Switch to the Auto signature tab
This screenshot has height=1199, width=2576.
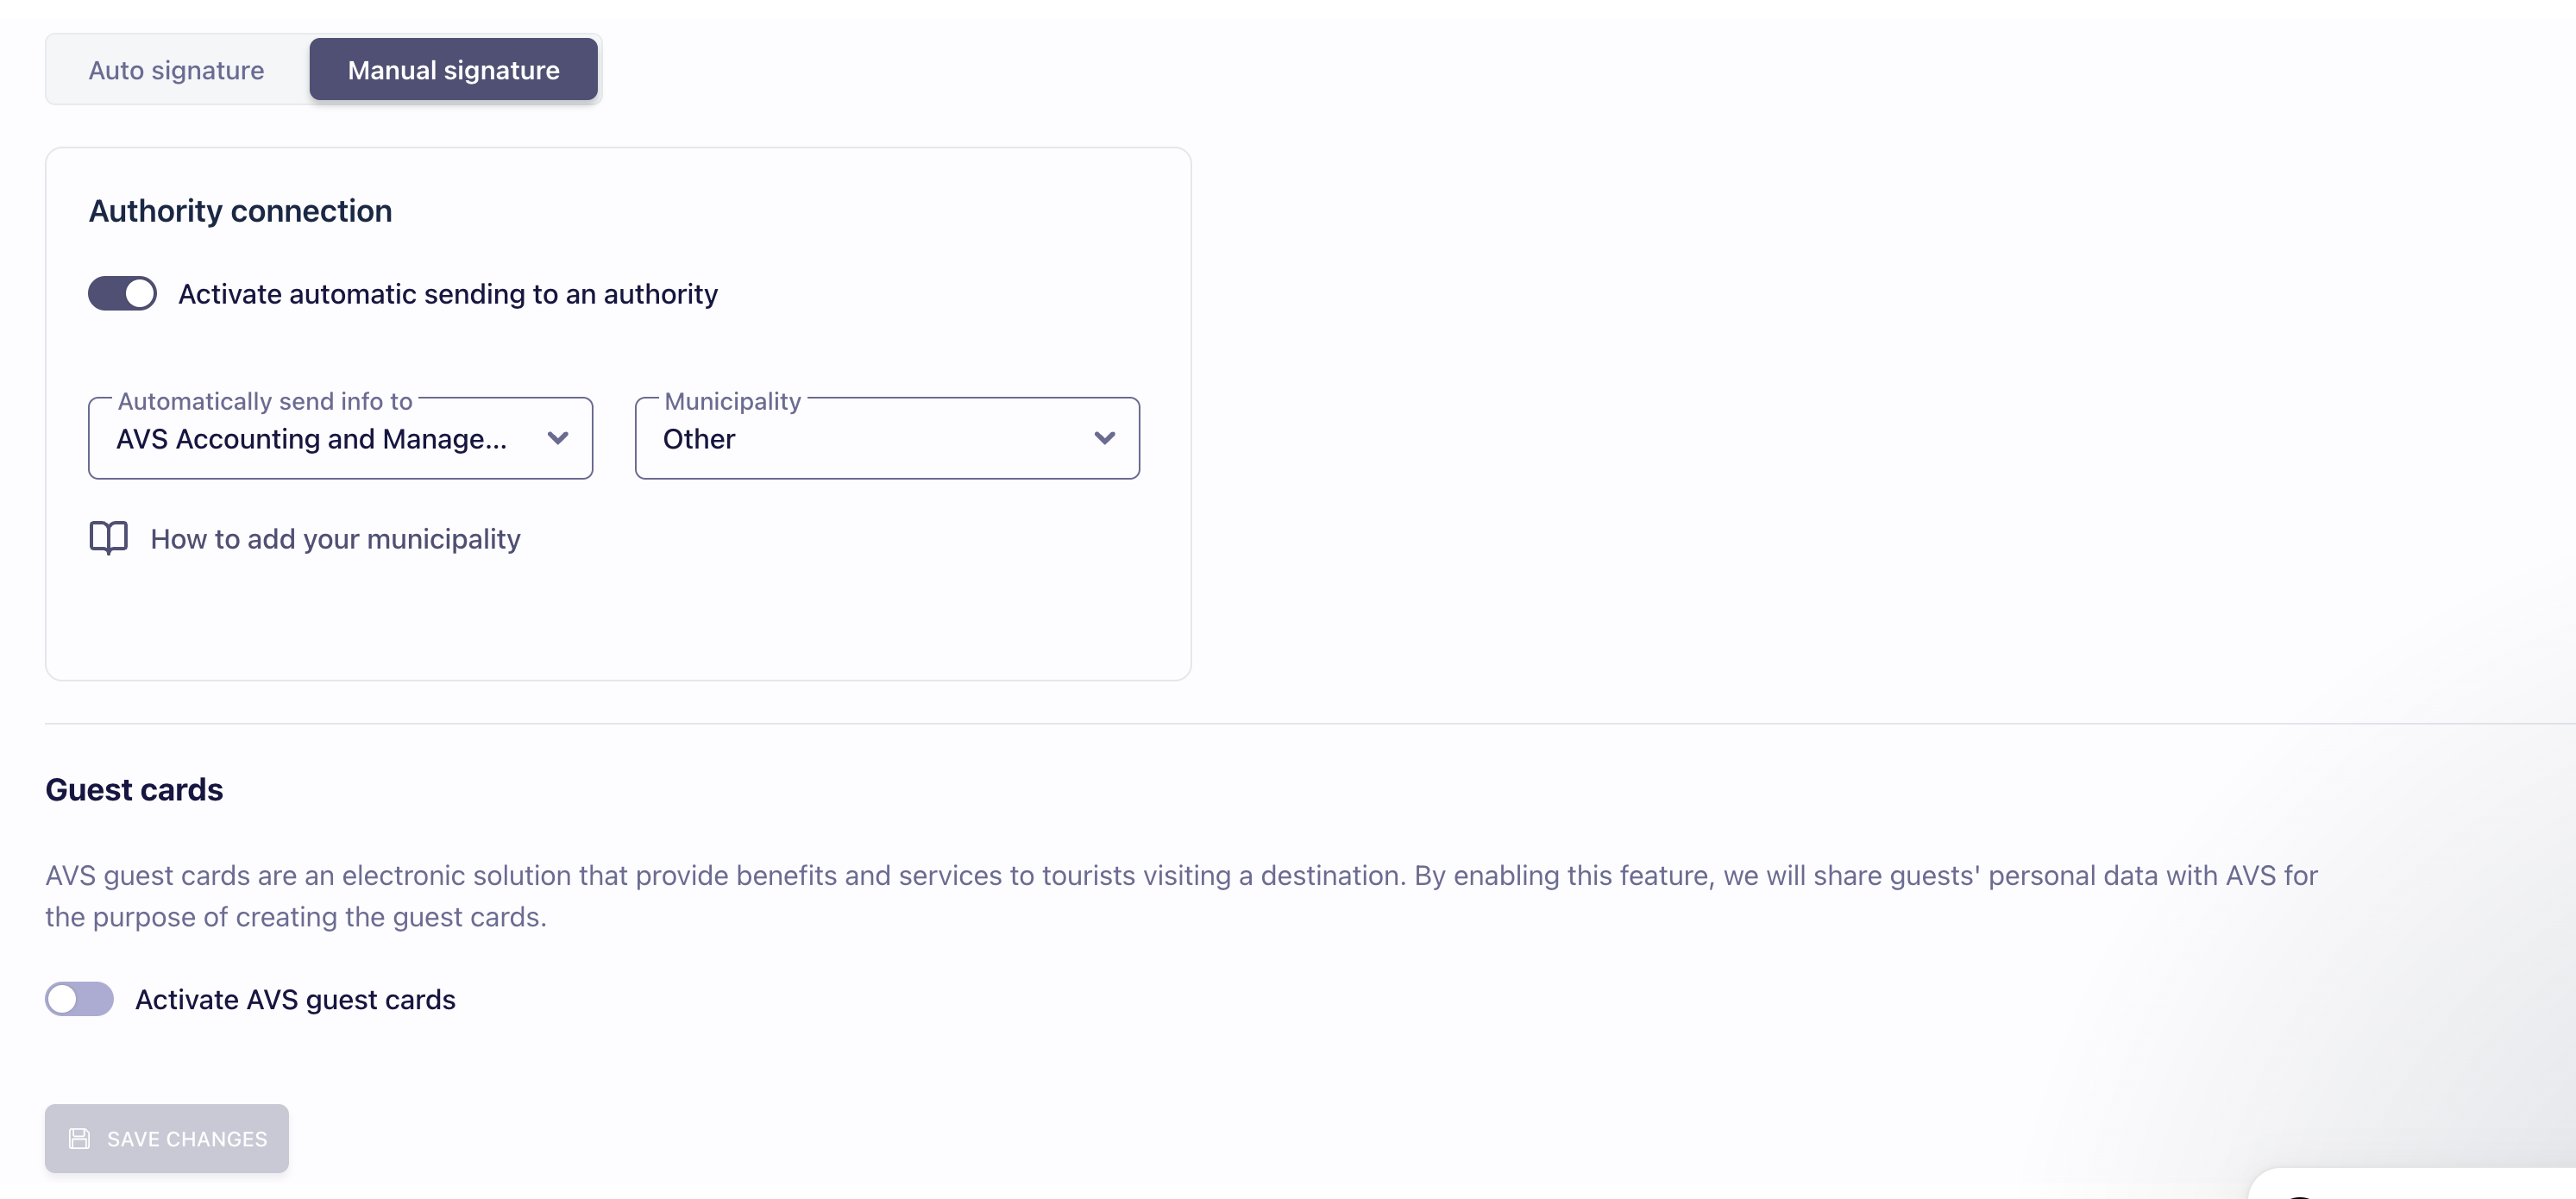(176, 70)
